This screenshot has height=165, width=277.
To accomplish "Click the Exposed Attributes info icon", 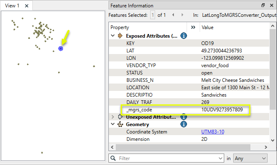I will (184, 36).
